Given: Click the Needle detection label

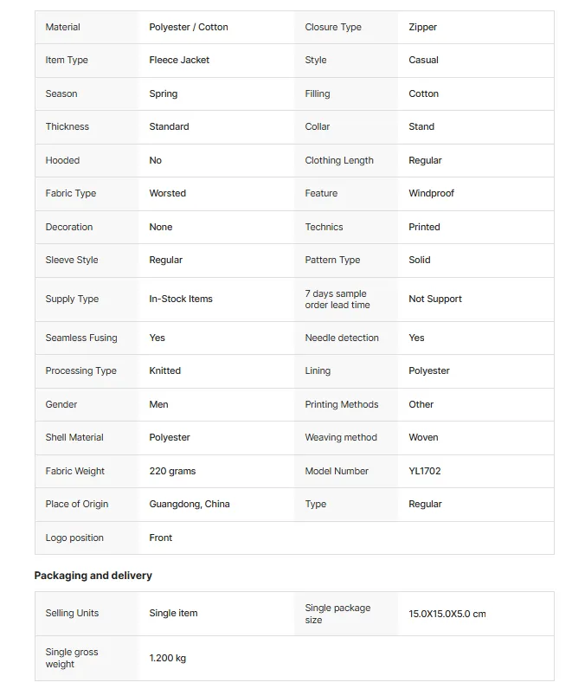Looking at the screenshot, I should 342,338.
